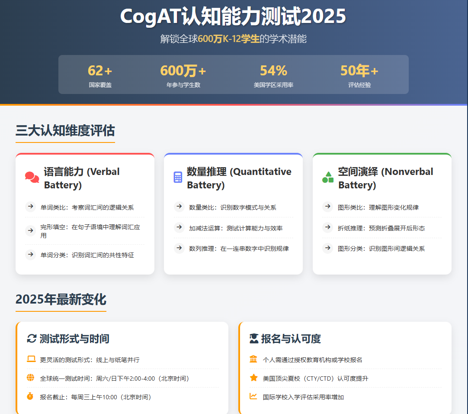Click the arrow icon beside 图形分类
The height and width of the screenshot is (414, 468).
coord(328,248)
